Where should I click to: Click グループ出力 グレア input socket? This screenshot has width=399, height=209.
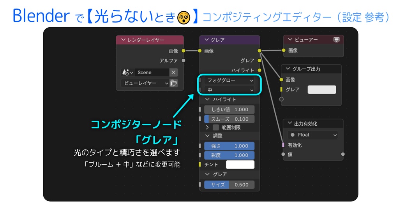click(281, 90)
